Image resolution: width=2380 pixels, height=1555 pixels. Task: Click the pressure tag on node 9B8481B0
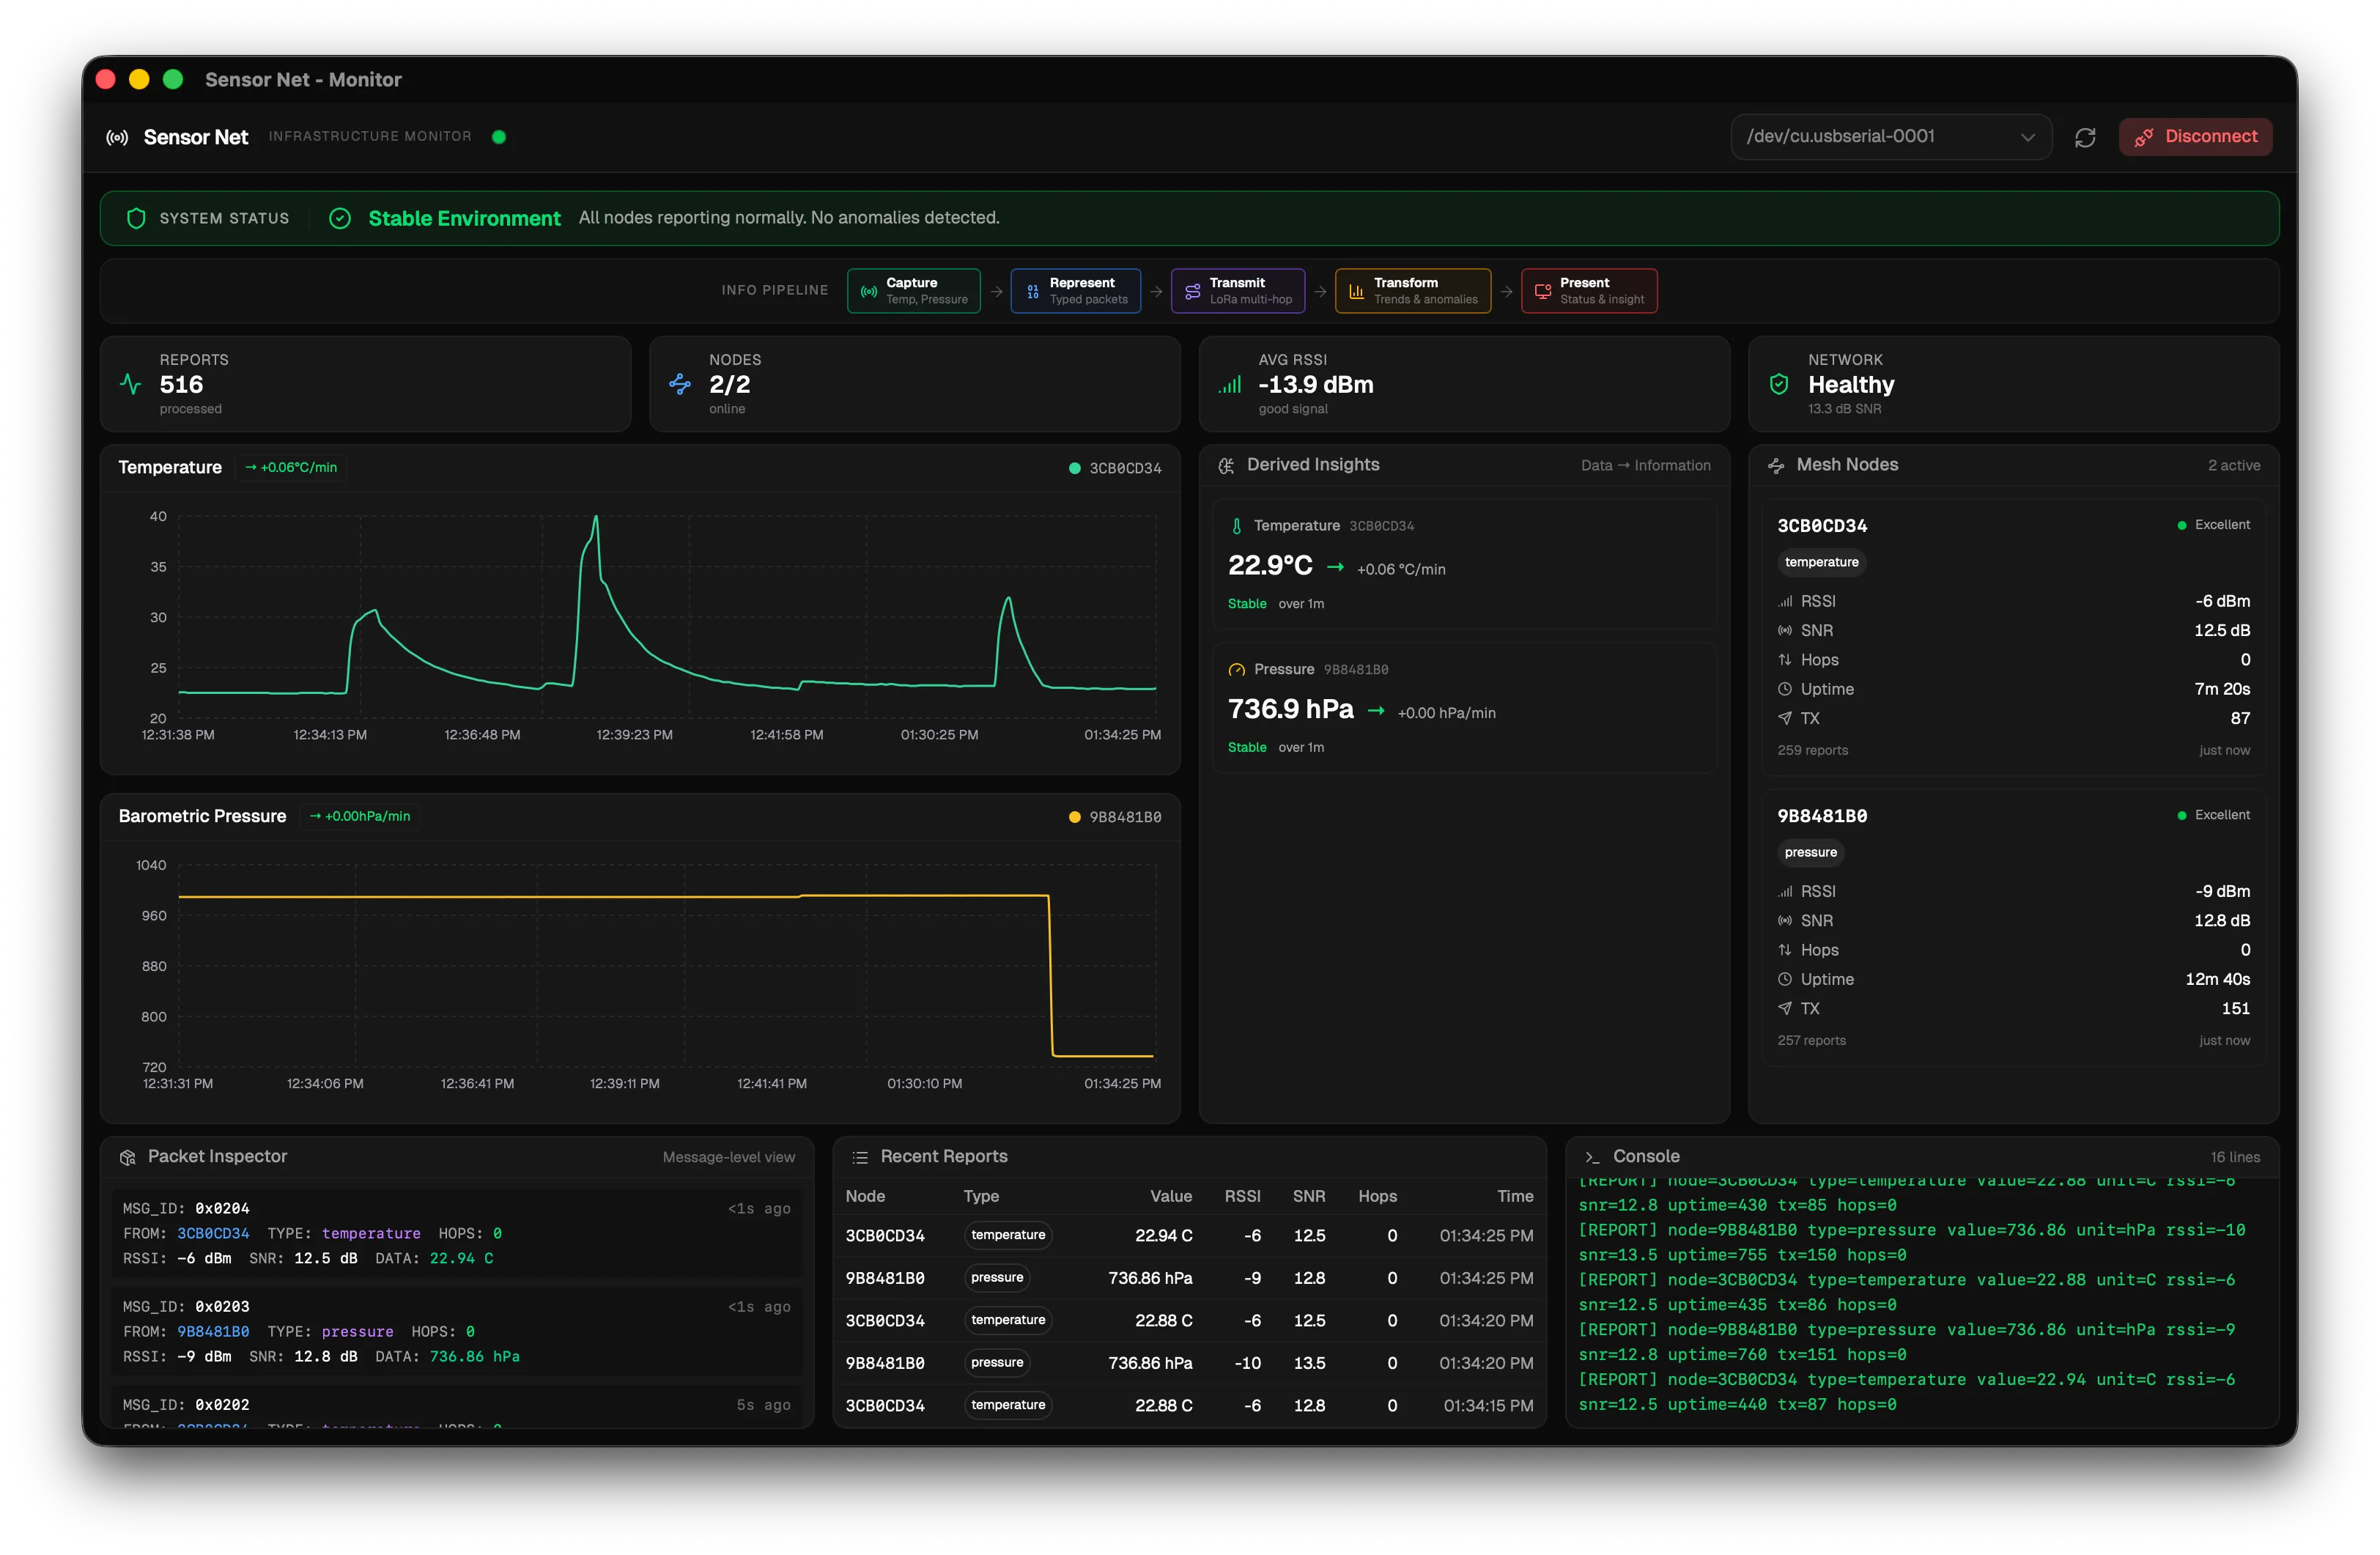pyautogui.click(x=1811, y=853)
